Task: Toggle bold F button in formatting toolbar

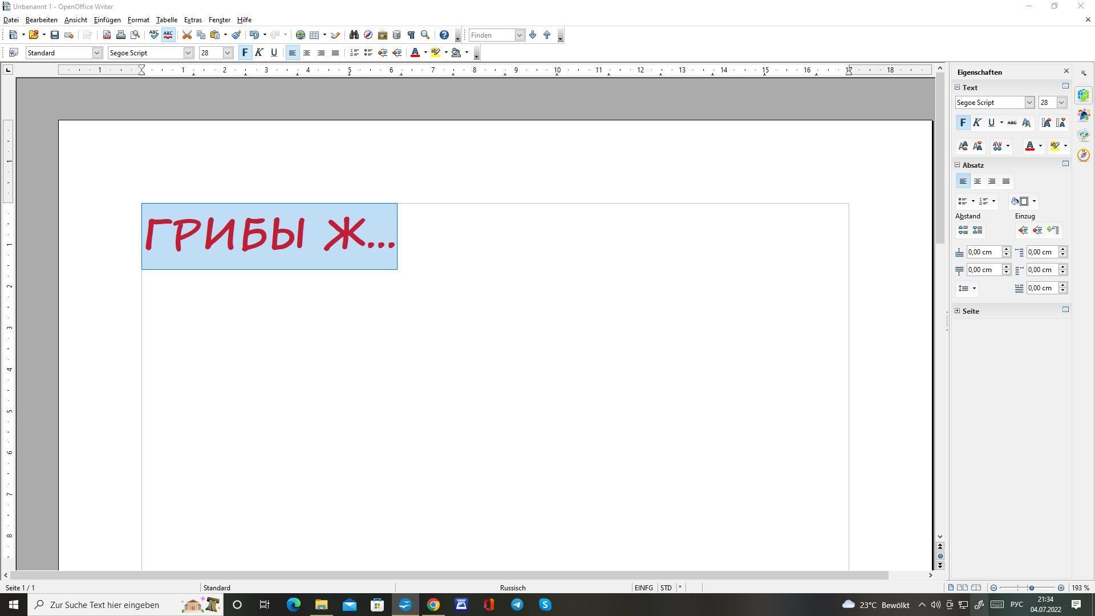Action: [245, 53]
